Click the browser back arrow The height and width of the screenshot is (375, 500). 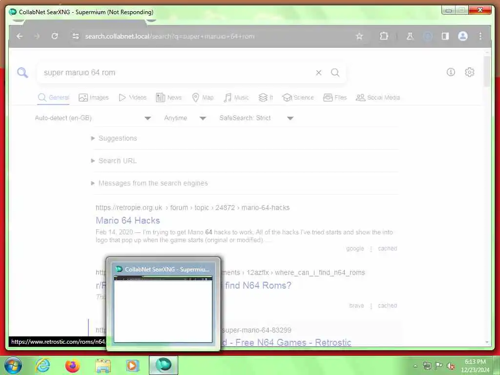(x=20, y=36)
